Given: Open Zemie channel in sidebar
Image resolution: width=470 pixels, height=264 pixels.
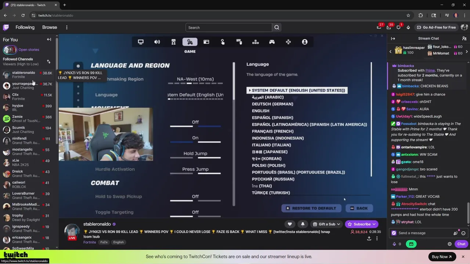Looking at the screenshot, I should [28, 119].
